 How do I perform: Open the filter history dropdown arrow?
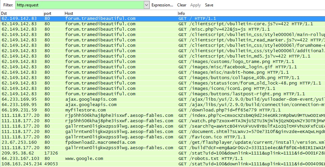click(x=147, y=5)
